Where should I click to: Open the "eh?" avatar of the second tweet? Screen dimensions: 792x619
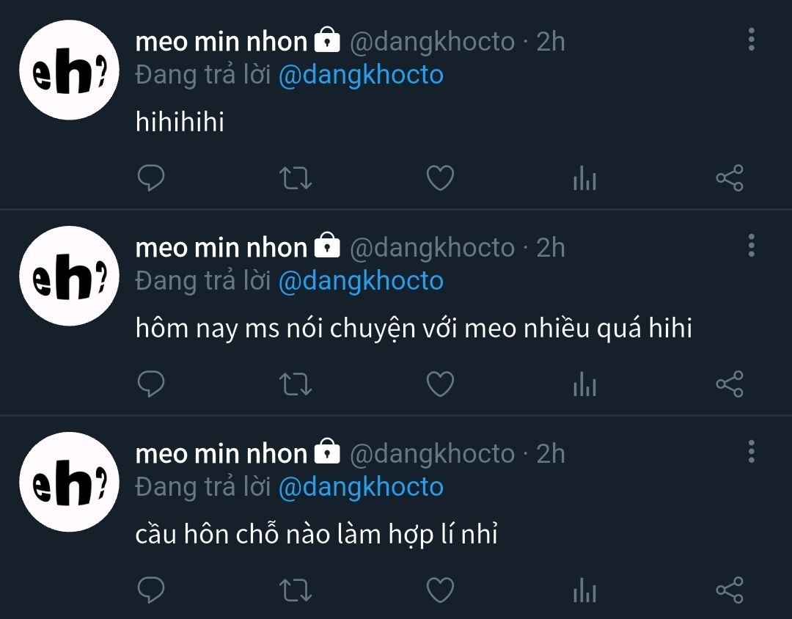(x=69, y=276)
